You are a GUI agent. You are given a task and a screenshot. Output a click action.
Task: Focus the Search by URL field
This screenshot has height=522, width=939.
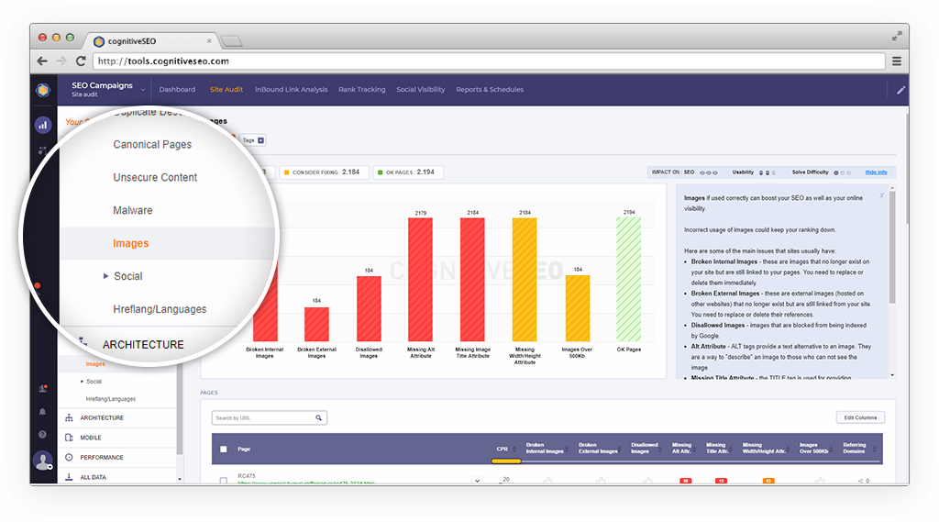pos(269,417)
